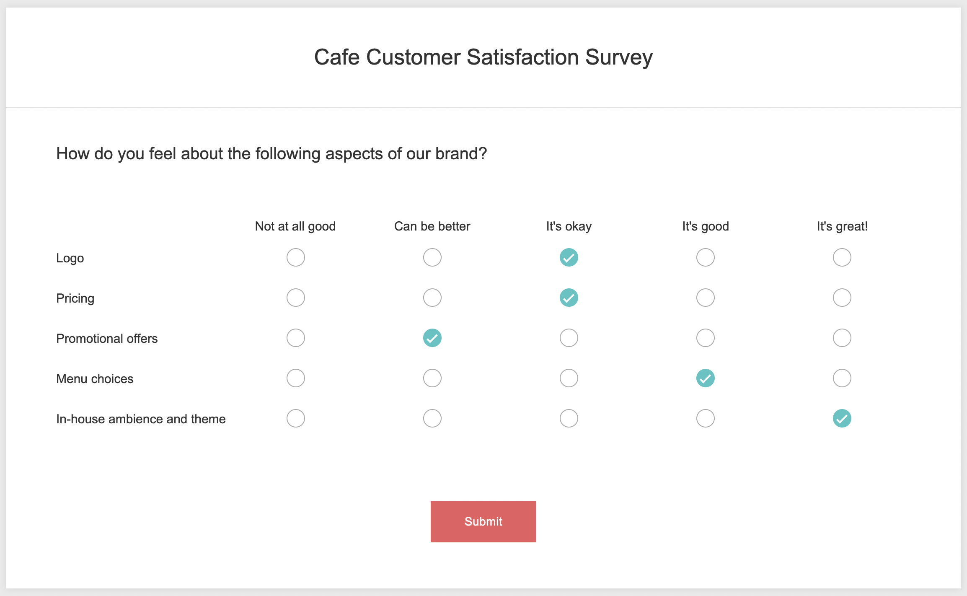This screenshot has height=596, width=967.
Task: Rate In-house ambience as It's good
Action: (x=706, y=418)
